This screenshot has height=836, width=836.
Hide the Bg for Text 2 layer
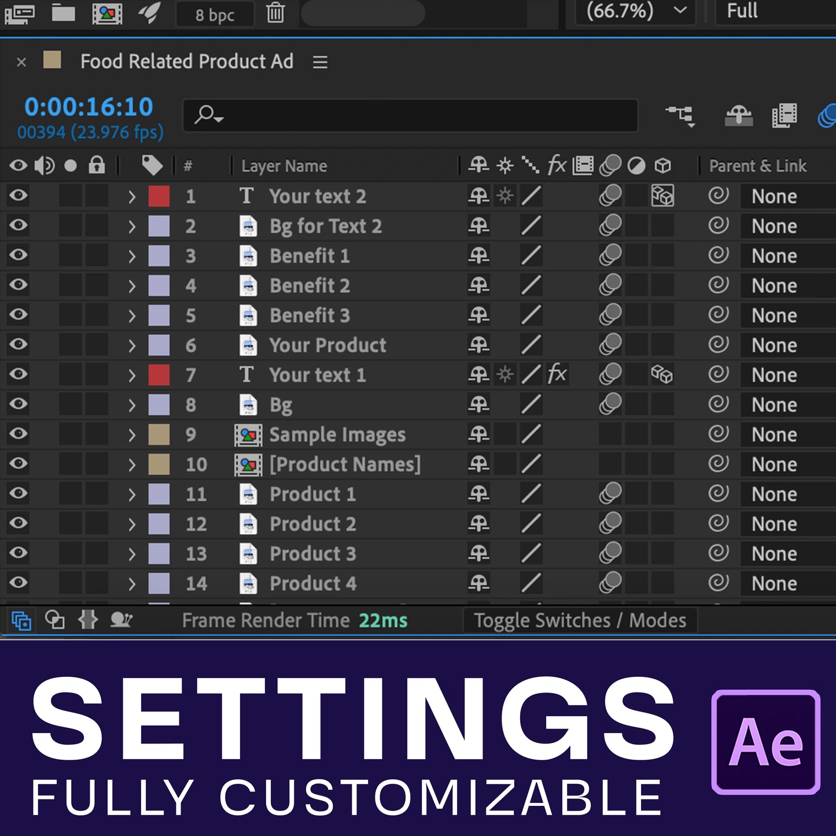pyautogui.click(x=19, y=225)
